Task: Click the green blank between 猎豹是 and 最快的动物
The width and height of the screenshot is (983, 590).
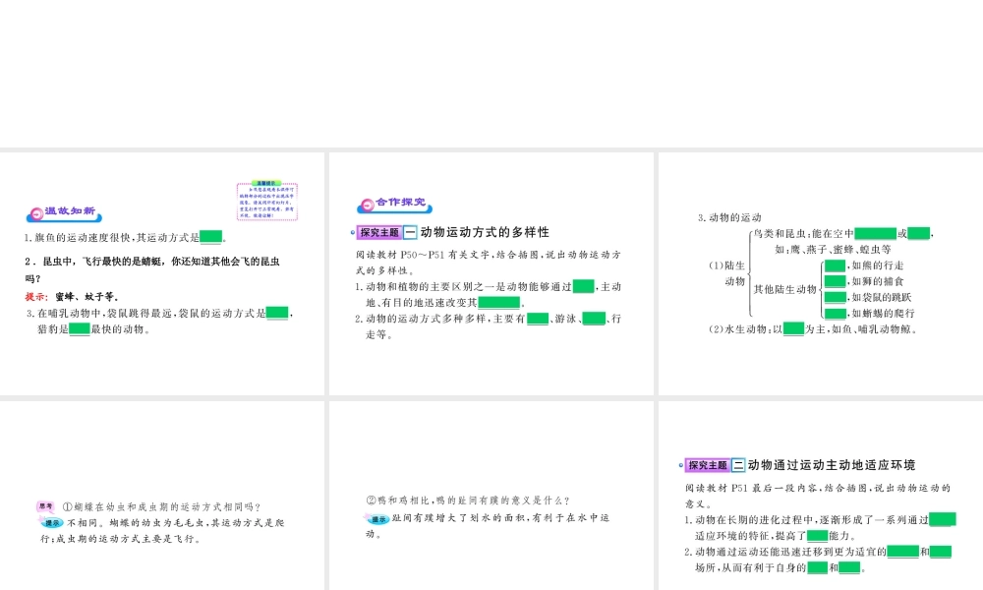Action: [x=80, y=328]
